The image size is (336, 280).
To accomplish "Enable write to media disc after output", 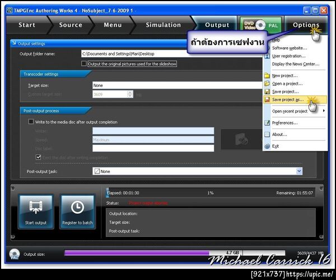I will coord(31,122).
